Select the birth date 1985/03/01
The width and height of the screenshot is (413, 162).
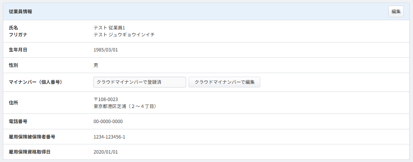(x=106, y=50)
